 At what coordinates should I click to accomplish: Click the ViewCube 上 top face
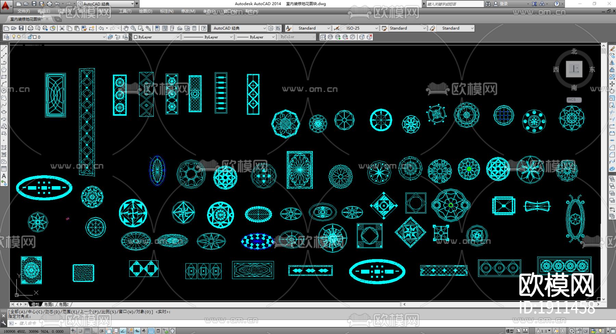574,69
